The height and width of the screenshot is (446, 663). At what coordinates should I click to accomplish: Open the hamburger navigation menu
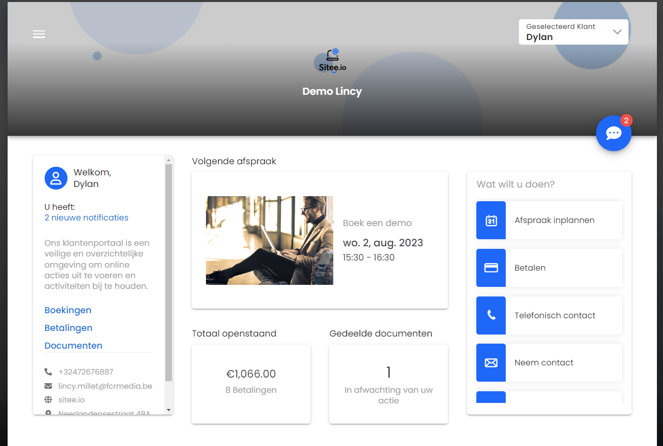pyautogui.click(x=39, y=34)
